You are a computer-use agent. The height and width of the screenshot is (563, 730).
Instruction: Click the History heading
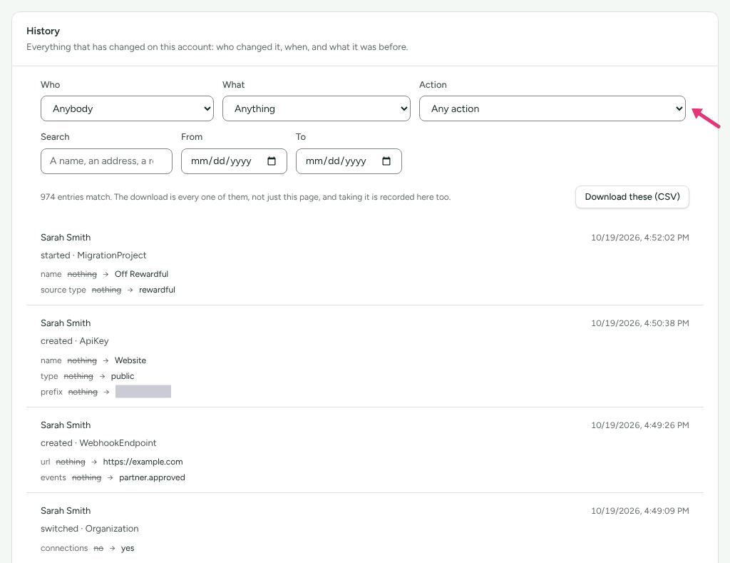tap(43, 31)
